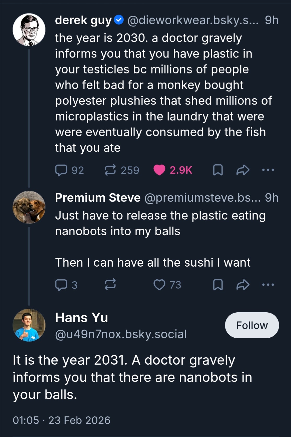Open more options on Premium Steve's reply
Image resolution: width=291 pixels, height=437 pixels.
[x=268, y=285]
